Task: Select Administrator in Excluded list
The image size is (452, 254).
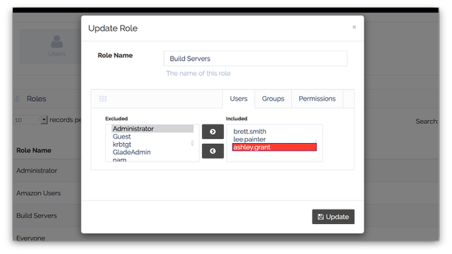Action: tap(152, 128)
